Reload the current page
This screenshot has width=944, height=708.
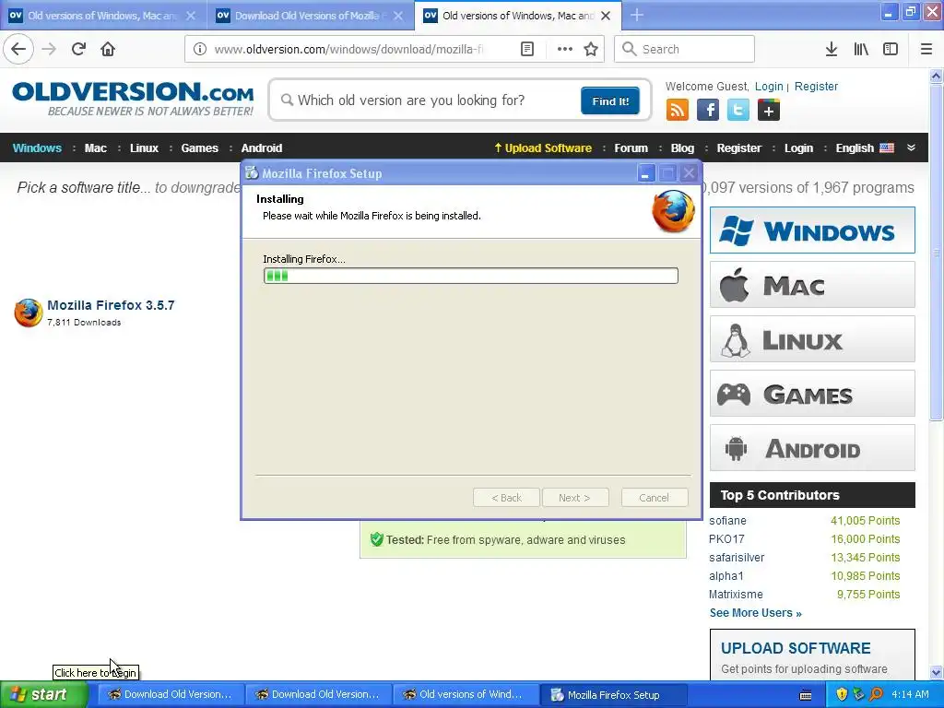pos(78,49)
